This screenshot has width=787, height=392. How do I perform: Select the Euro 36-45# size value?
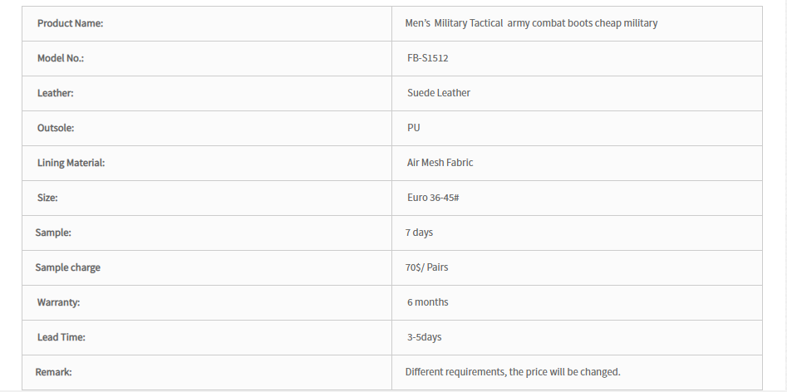click(433, 198)
